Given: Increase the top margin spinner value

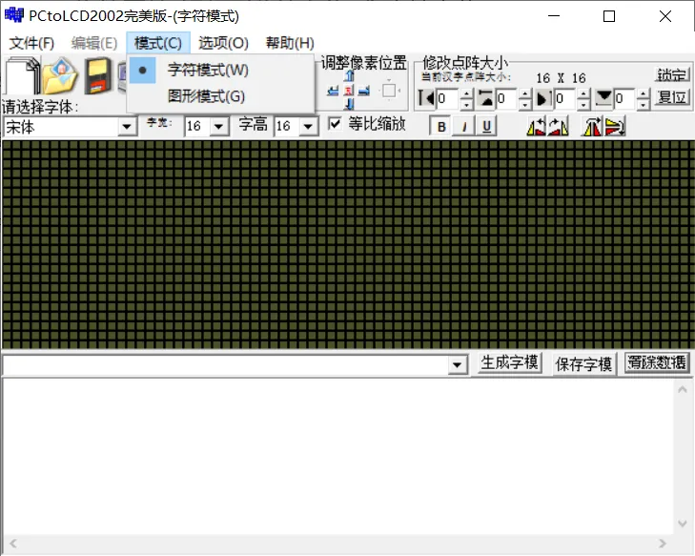Looking at the screenshot, I should 524,93.
